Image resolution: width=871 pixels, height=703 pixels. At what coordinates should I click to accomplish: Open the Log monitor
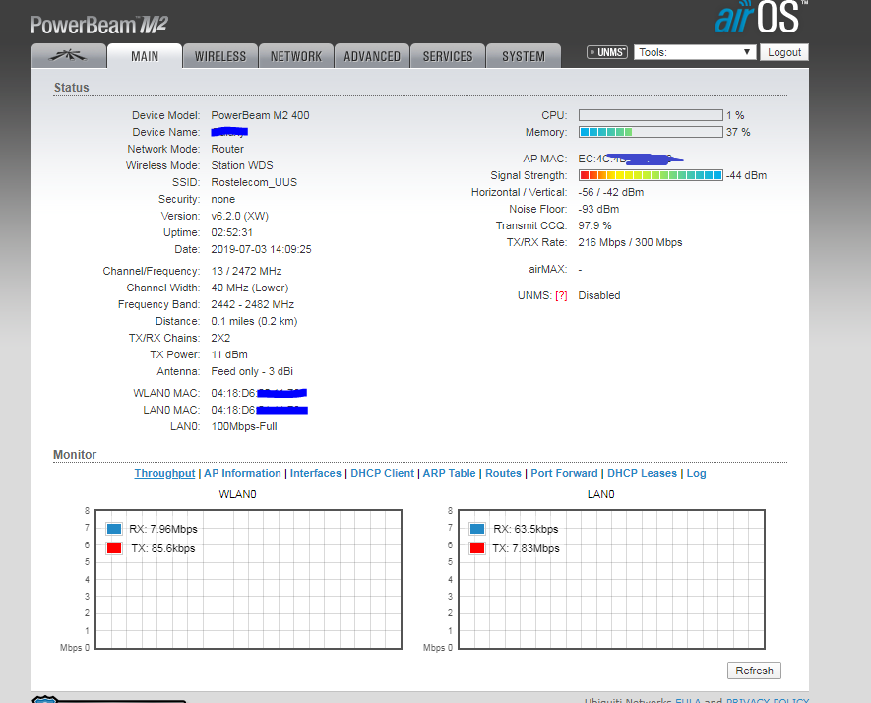point(697,473)
